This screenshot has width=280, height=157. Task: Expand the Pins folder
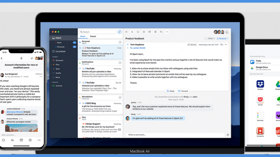coord(51,65)
